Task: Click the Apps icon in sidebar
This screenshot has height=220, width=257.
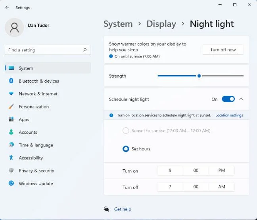Action: 11,119
